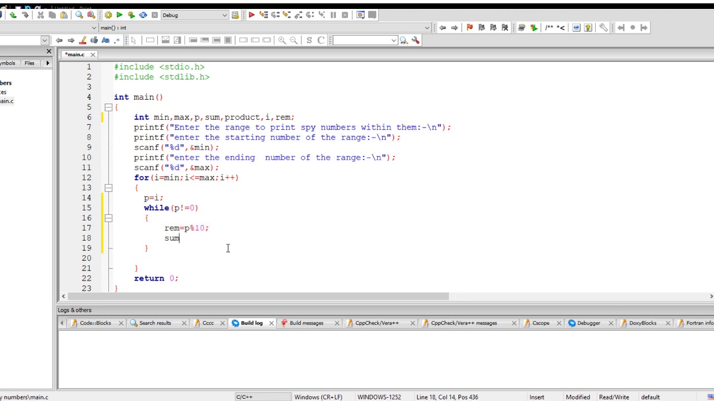Click the yellow help document icon

click(x=588, y=27)
